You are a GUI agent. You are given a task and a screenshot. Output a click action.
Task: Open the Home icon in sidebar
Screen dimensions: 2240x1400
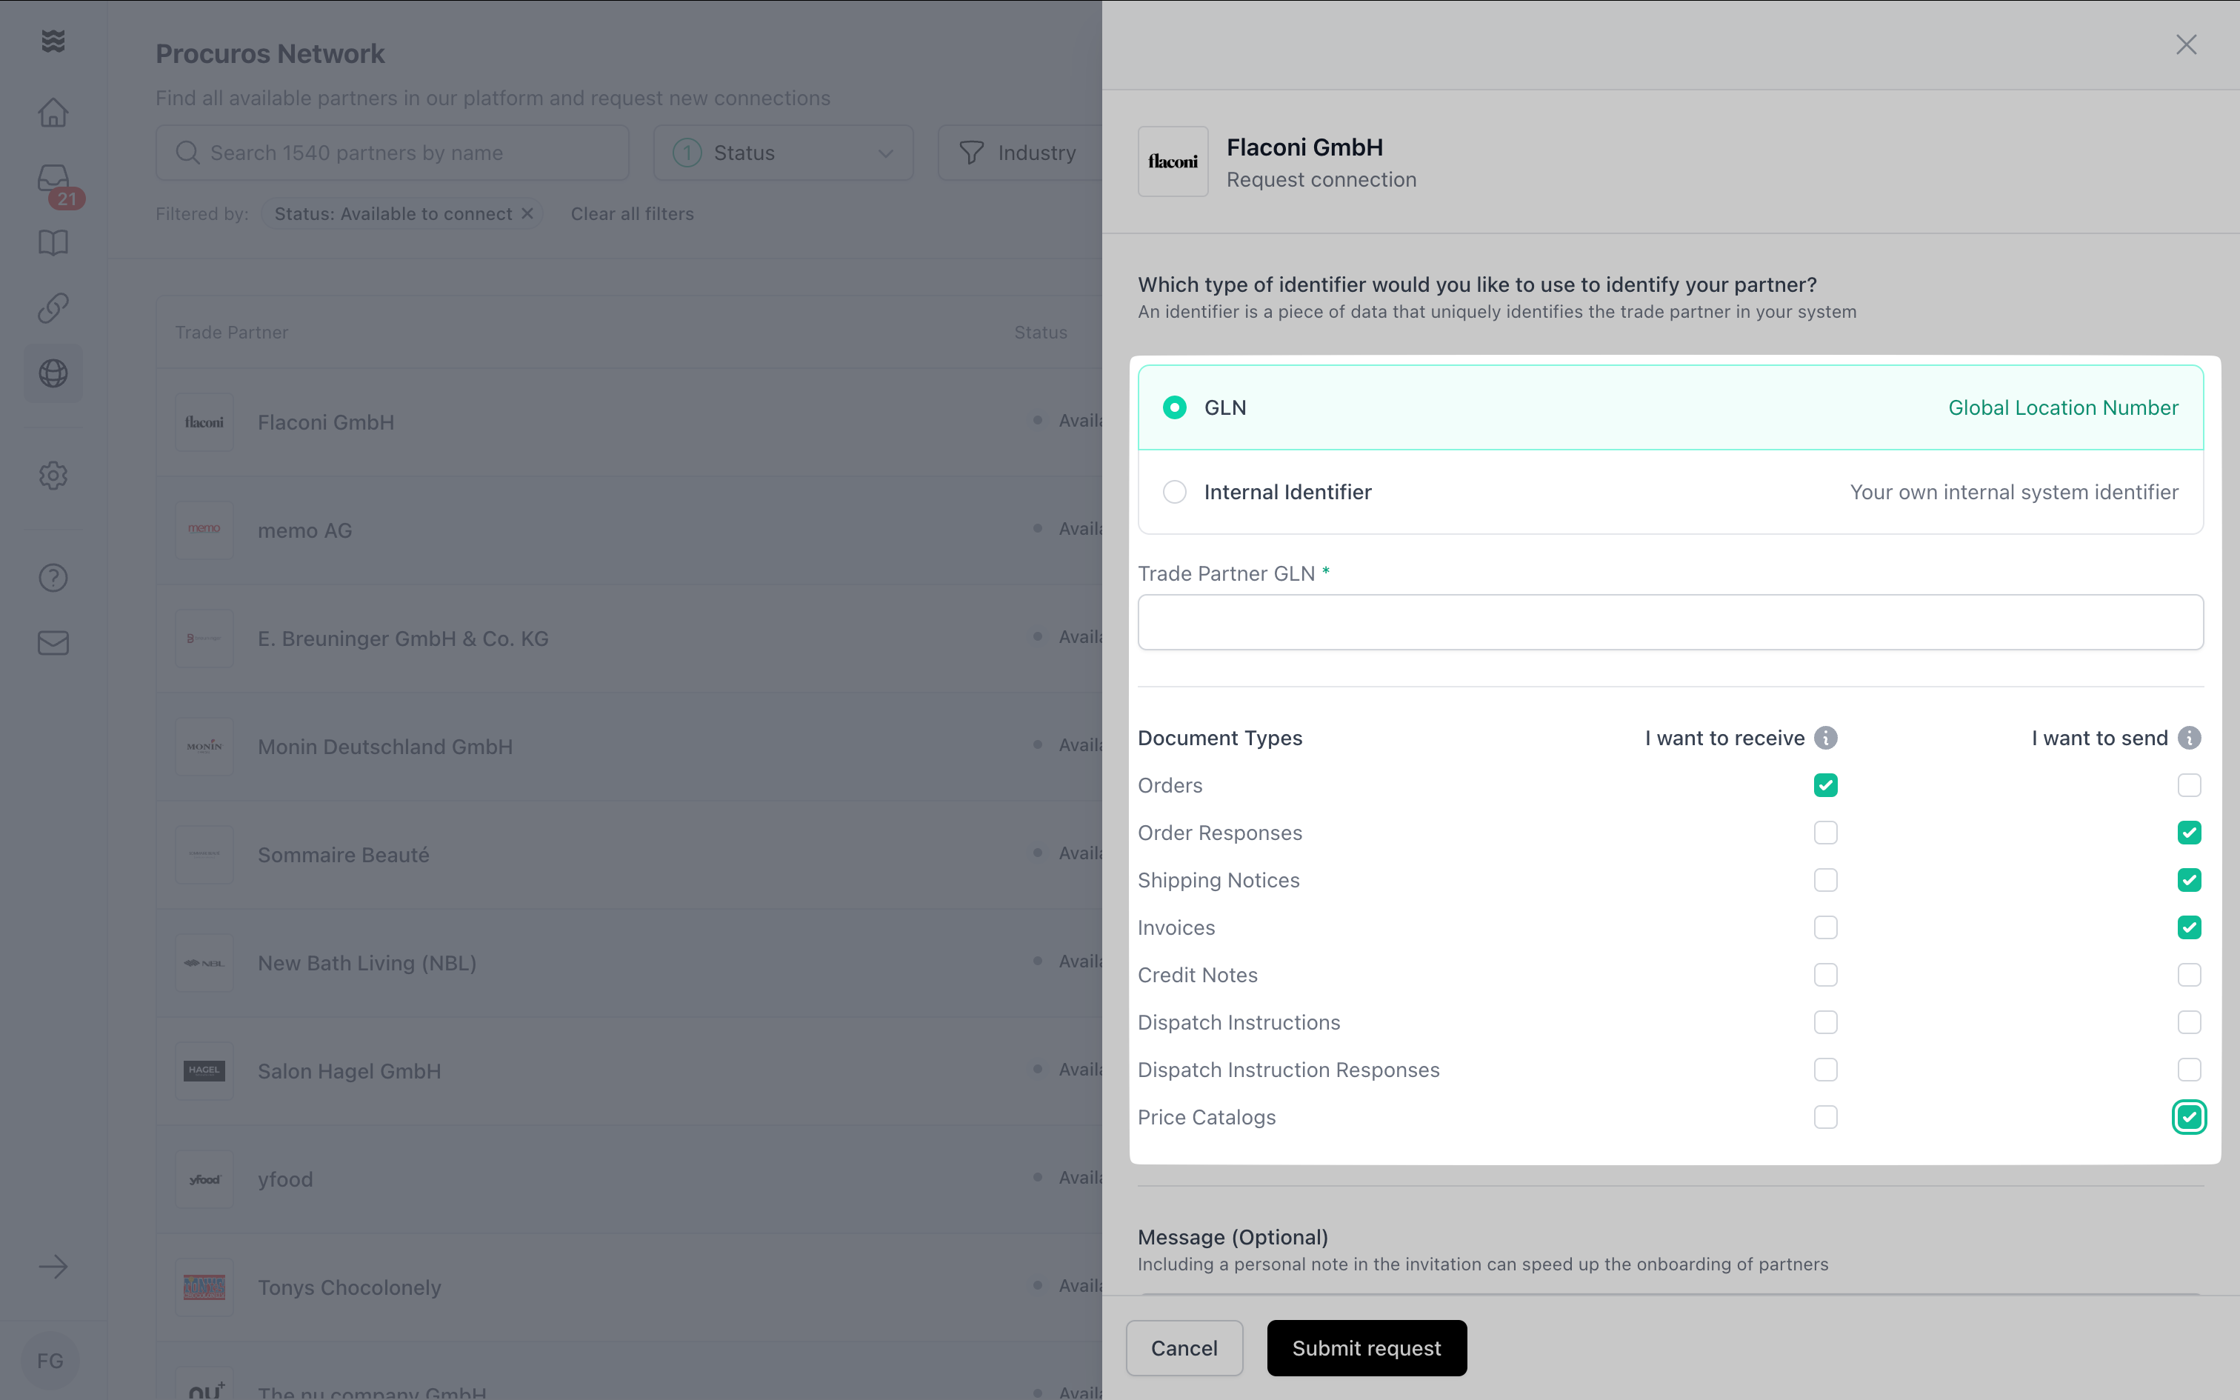53,113
